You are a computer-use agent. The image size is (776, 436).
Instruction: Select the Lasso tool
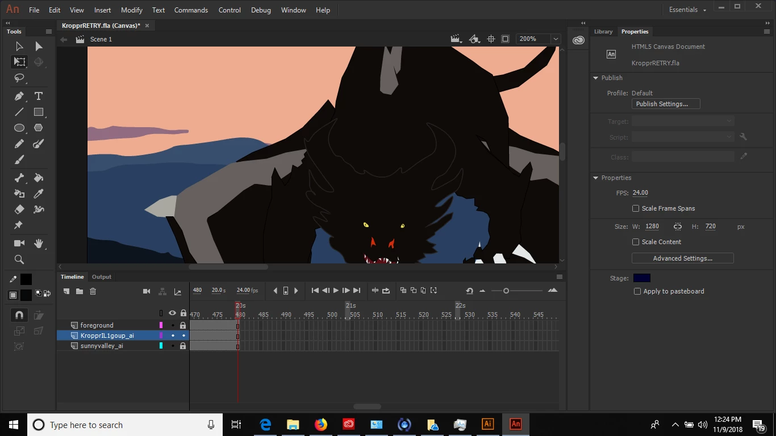coord(19,78)
